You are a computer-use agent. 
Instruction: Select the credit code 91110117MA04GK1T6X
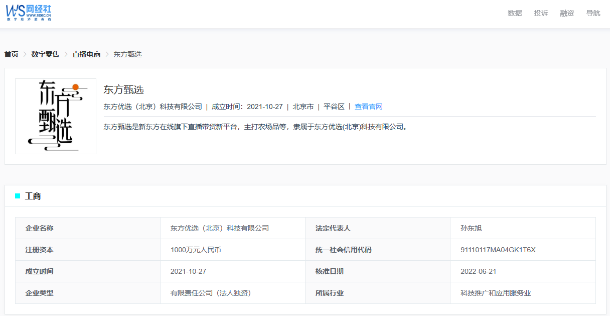click(x=523, y=250)
